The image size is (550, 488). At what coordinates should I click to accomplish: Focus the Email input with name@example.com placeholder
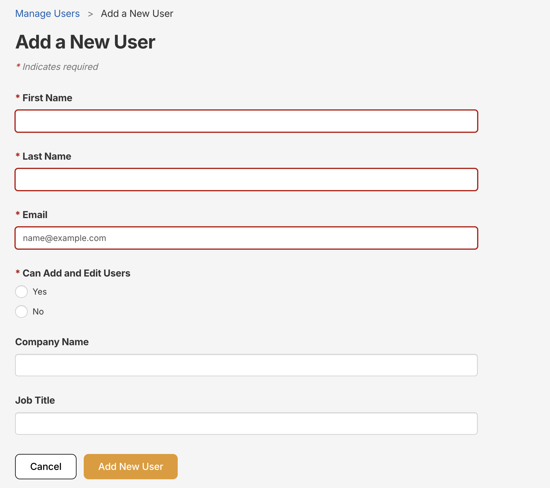[246, 238]
